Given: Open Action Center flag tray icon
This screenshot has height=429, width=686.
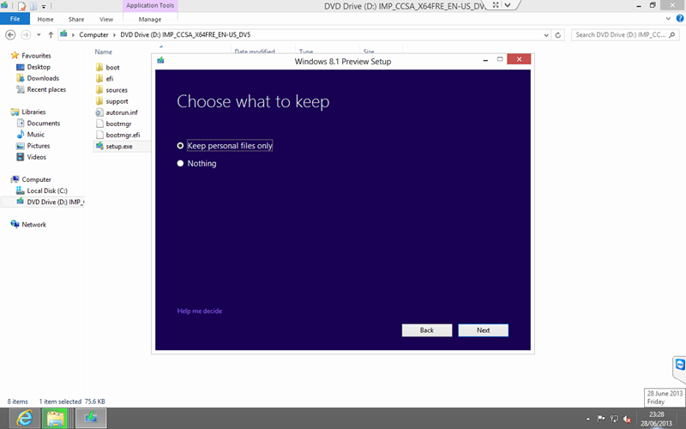Looking at the screenshot, I should point(601,419).
